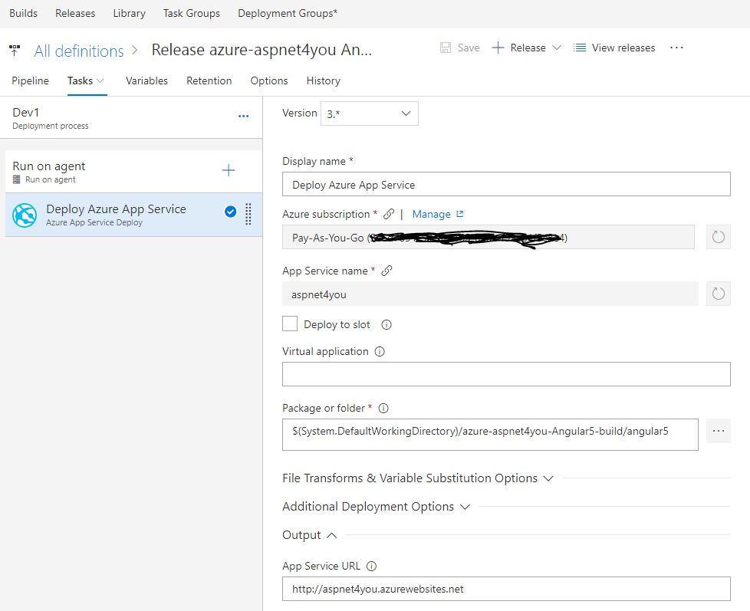Open the App Service name aspnet4you dropdown
This screenshot has width=750, height=611.
(490, 294)
